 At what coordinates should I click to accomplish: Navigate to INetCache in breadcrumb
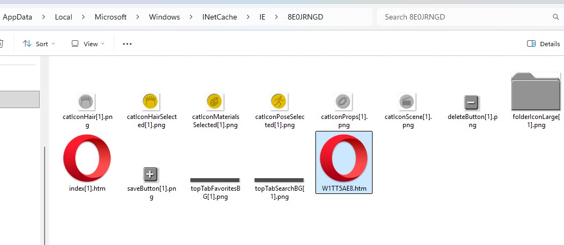[x=219, y=17]
